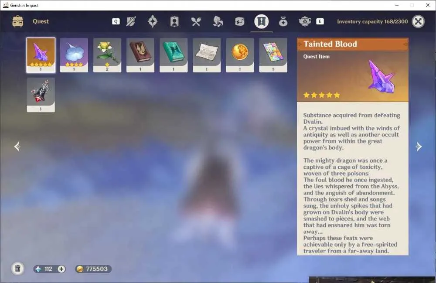436x283 pixels.
Task: Click the Quest heading next to backpack
Action: pyautogui.click(x=41, y=21)
